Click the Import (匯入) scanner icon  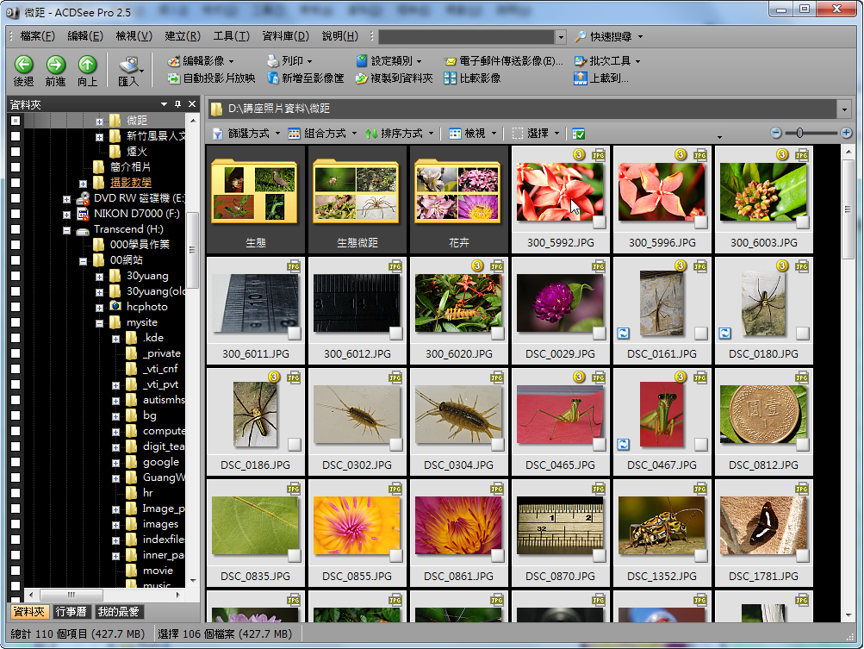click(x=128, y=66)
